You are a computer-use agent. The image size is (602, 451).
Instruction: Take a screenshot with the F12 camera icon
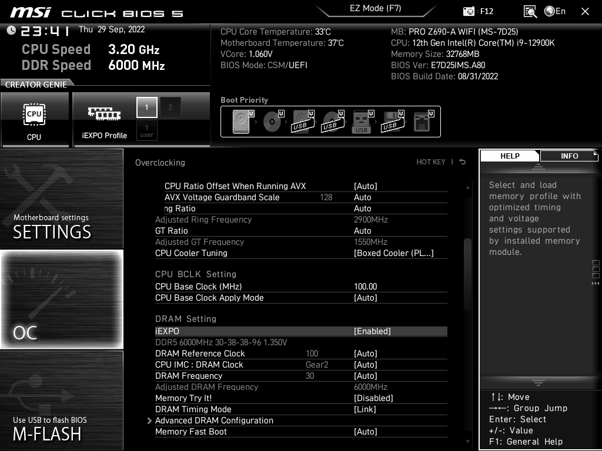tap(469, 12)
